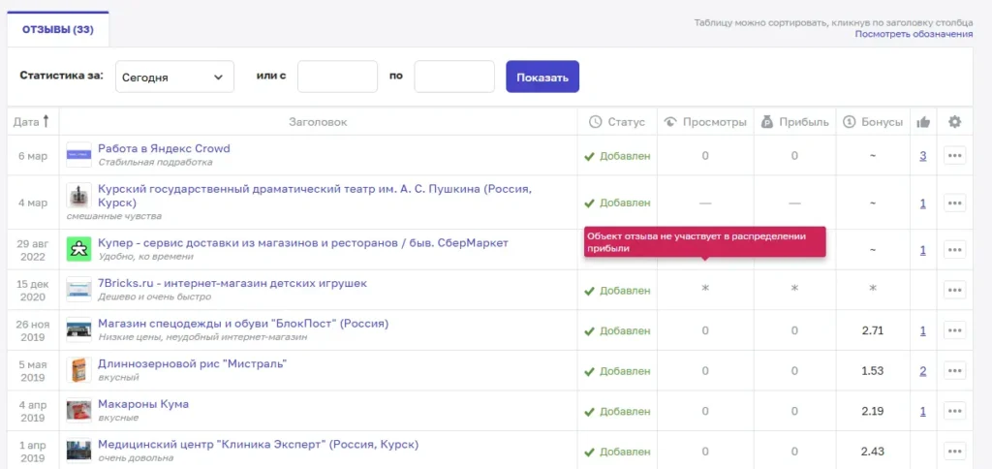Open the 7Bricks.ru toy store review
Viewport: 992px width, 469px height.
point(232,283)
